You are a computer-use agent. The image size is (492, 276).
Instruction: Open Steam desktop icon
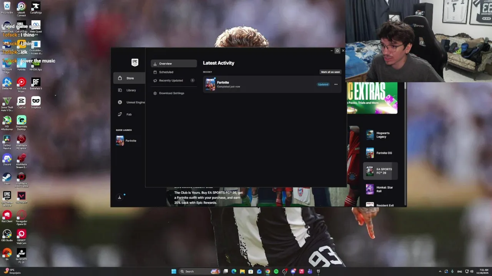(7, 178)
